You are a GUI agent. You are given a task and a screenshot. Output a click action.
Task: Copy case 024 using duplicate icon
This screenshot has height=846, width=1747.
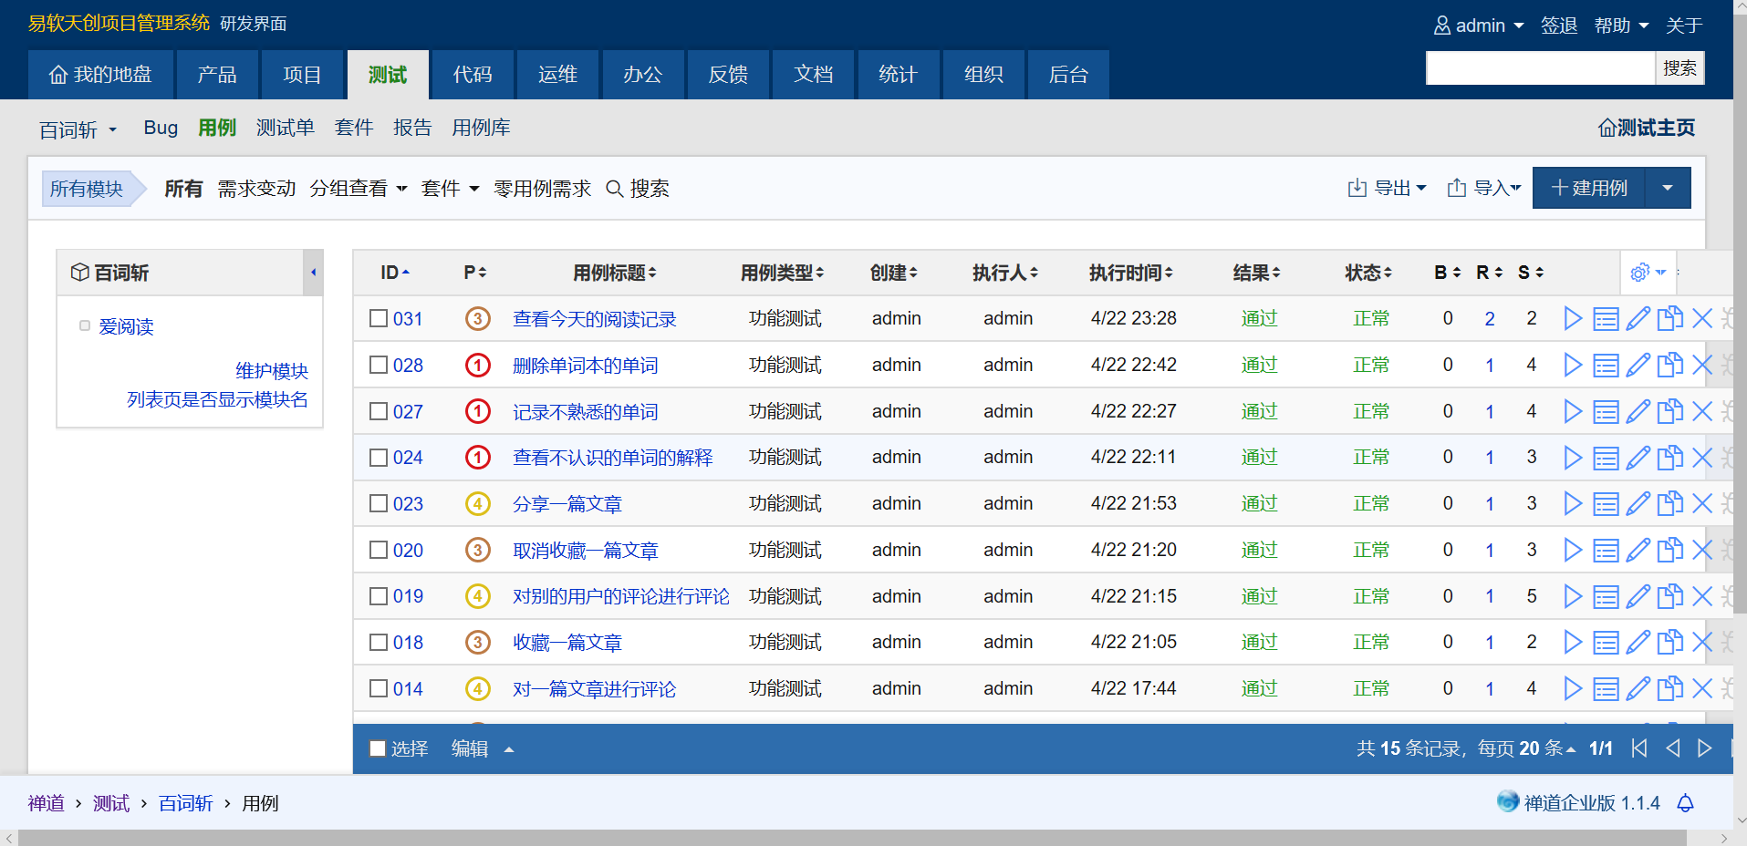pos(1669,458)
